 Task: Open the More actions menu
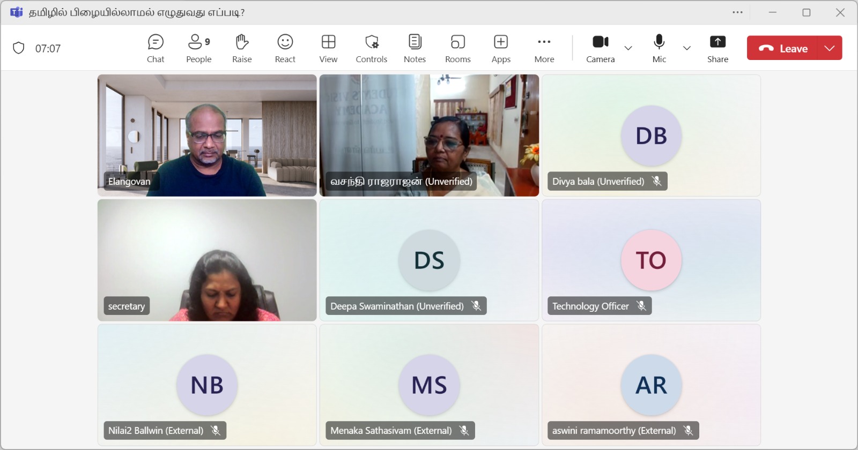coord(544,48)
